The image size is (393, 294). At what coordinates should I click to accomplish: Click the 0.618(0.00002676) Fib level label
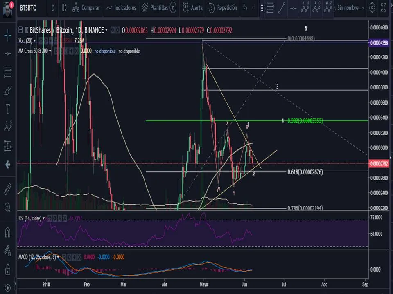[305, 172]
